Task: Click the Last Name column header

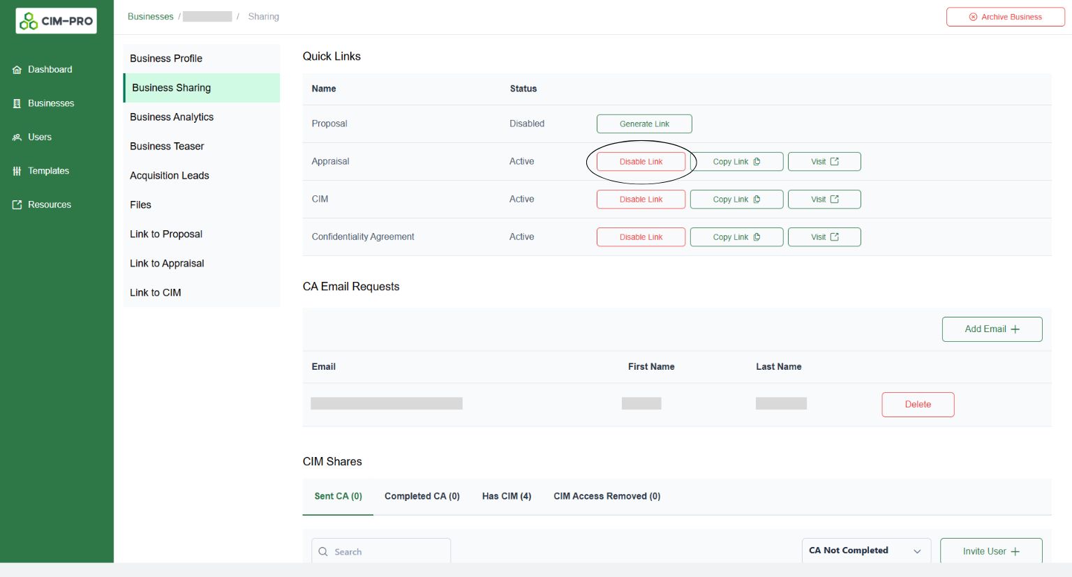Action: pos(779,366)
